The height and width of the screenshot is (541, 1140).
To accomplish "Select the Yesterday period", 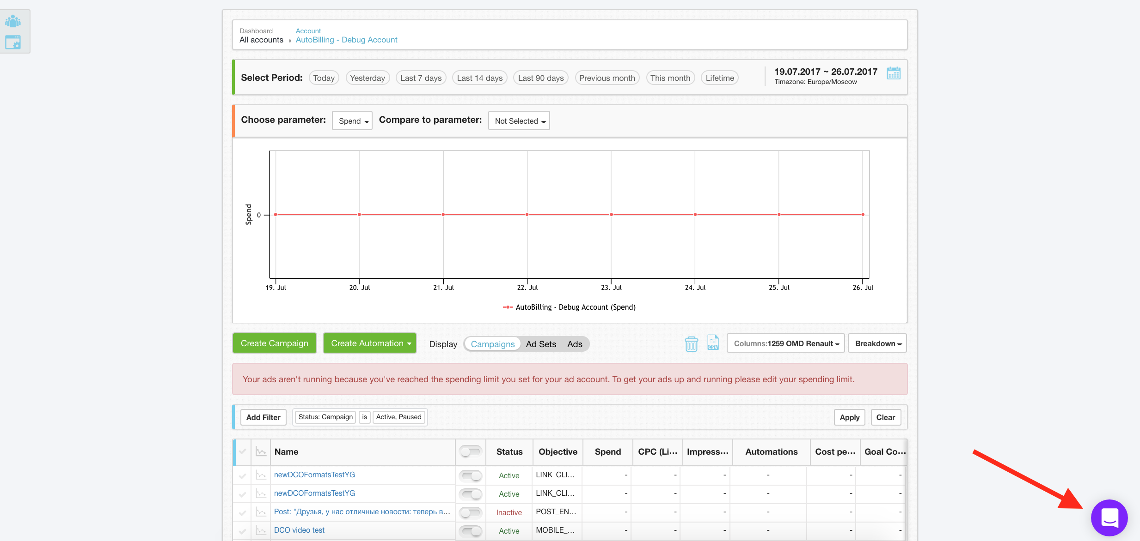I will [368, 78].
